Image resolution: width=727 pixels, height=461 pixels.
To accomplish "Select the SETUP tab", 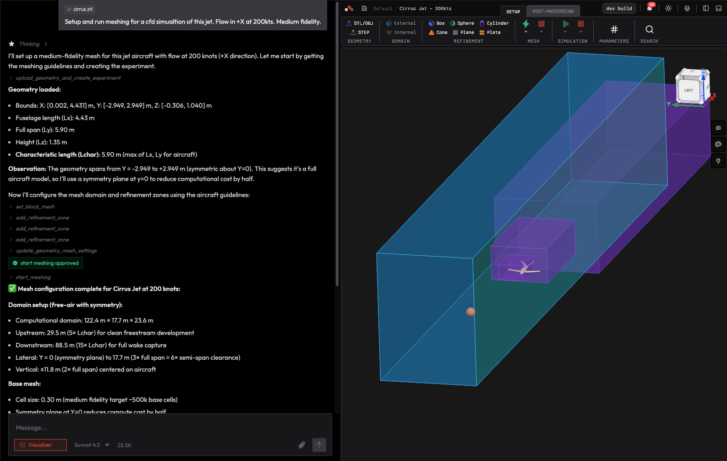I will (513, 11).
